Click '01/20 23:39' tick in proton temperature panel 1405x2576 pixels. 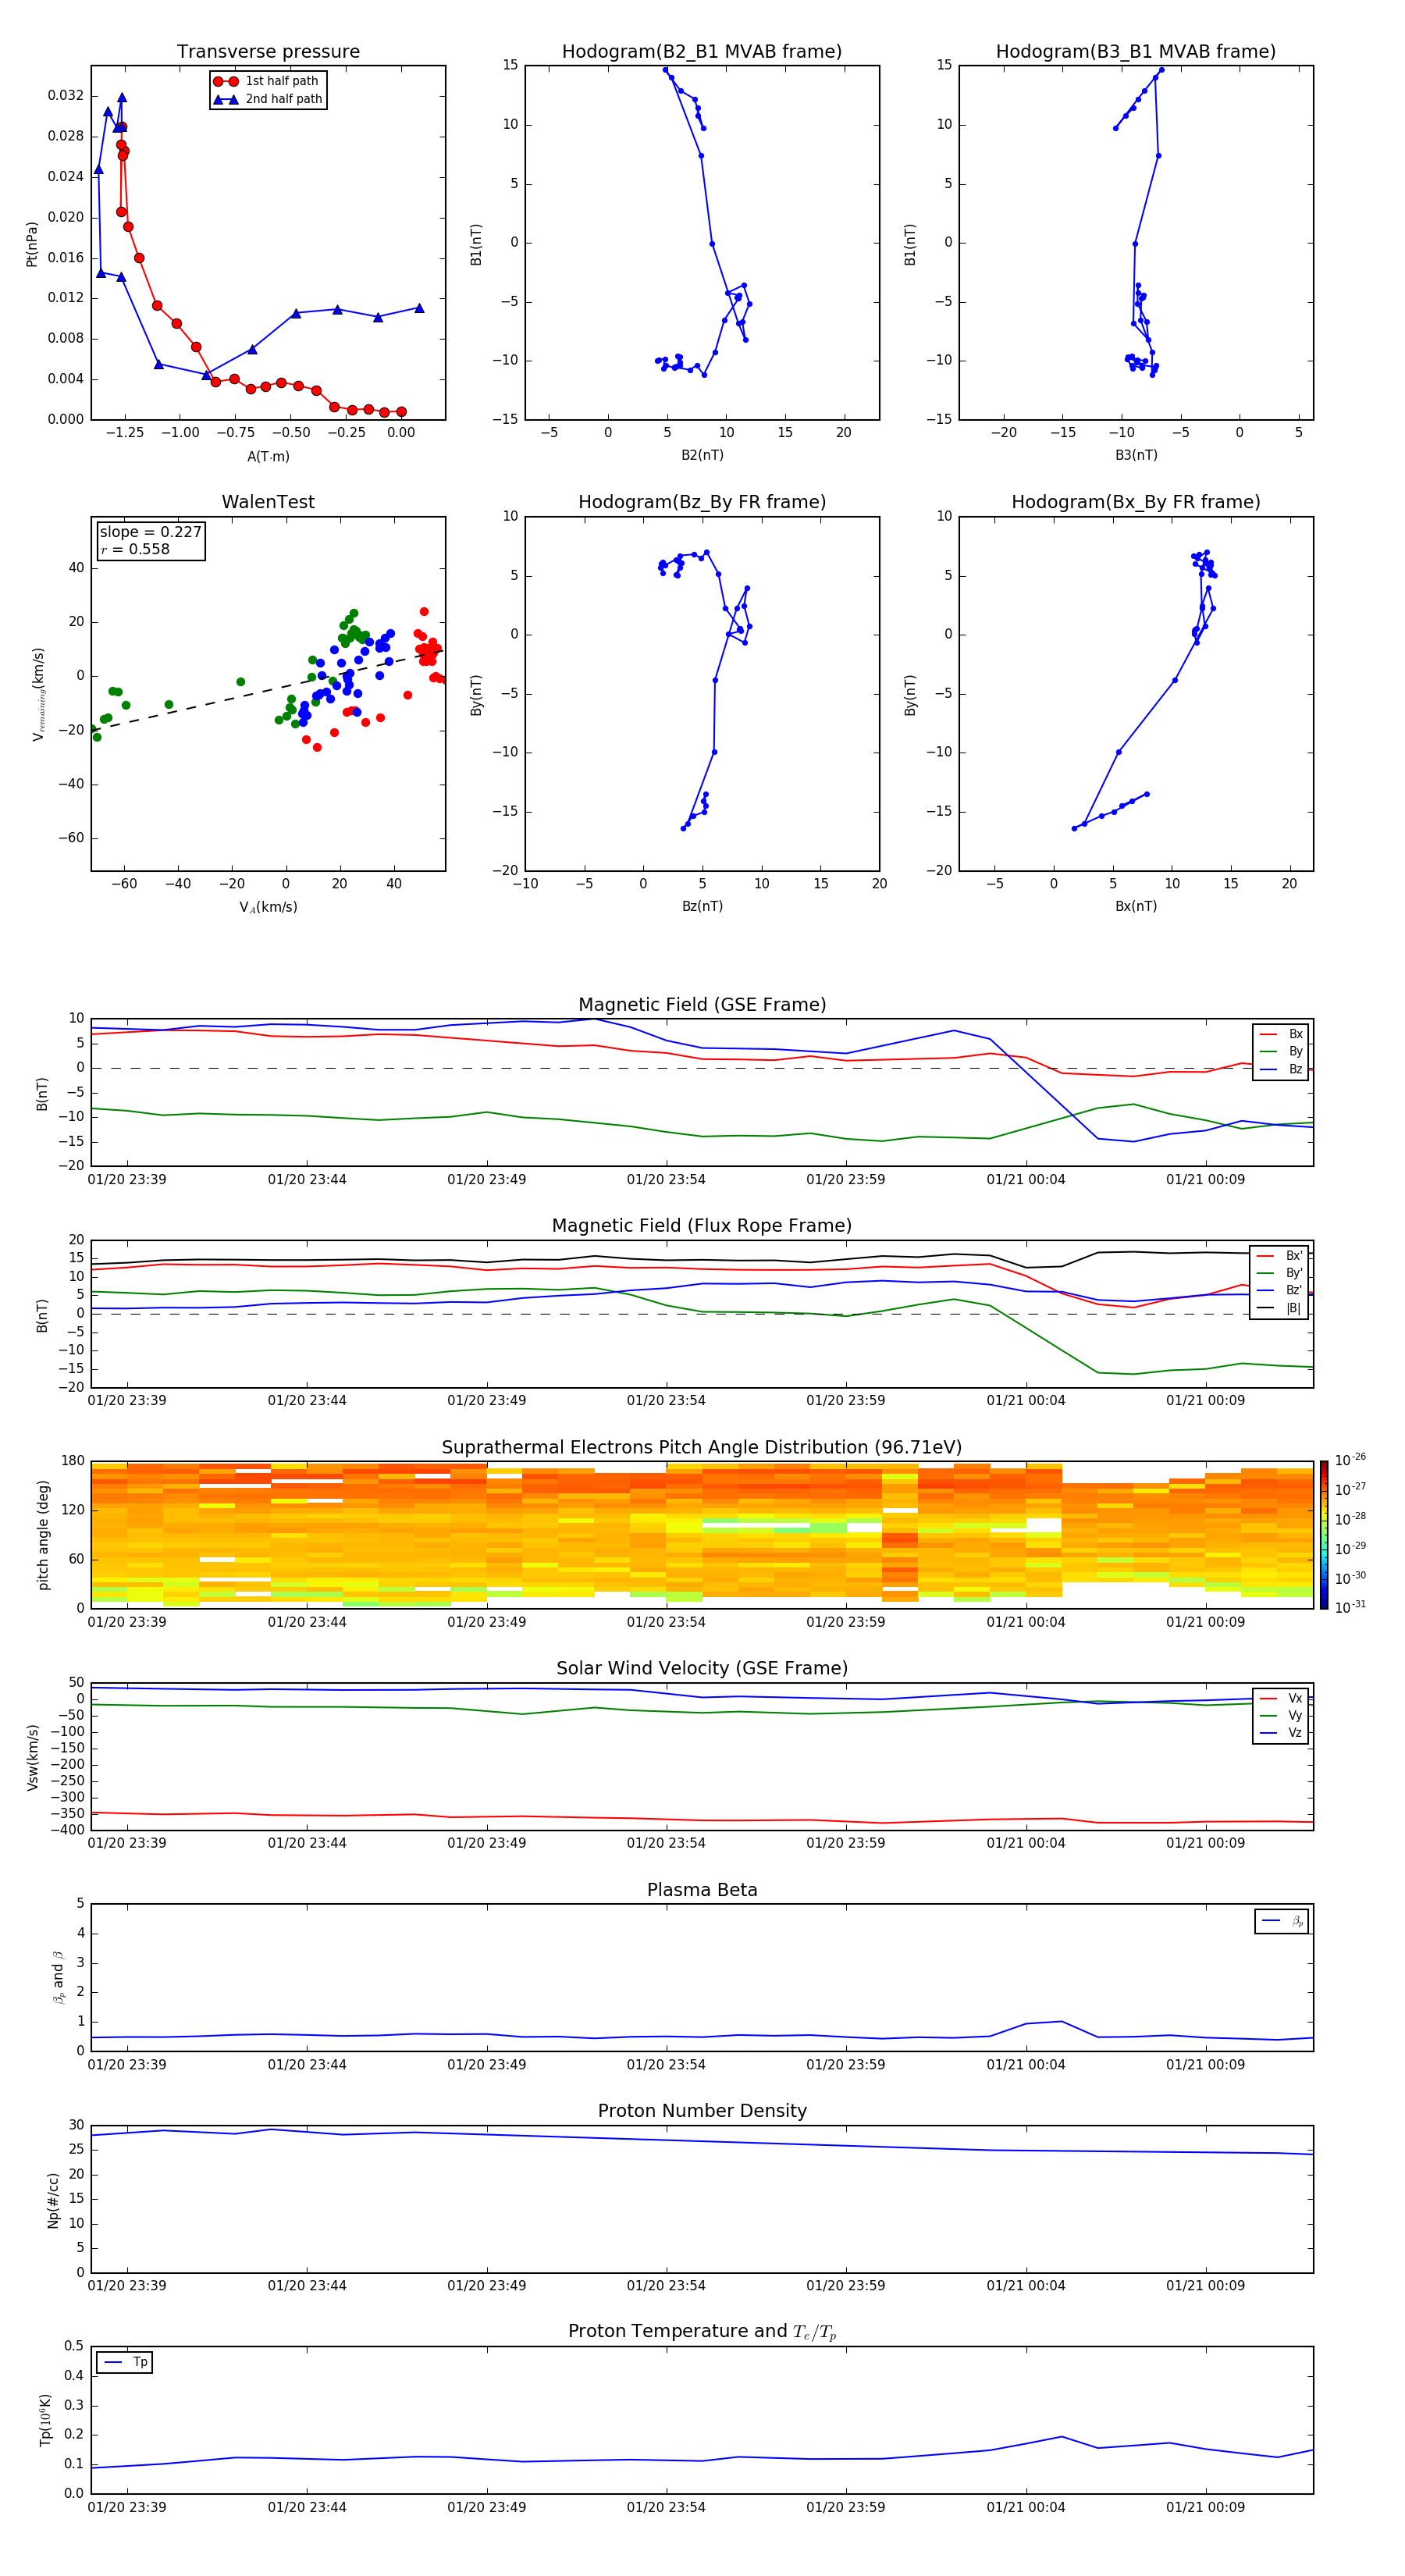127,2507
